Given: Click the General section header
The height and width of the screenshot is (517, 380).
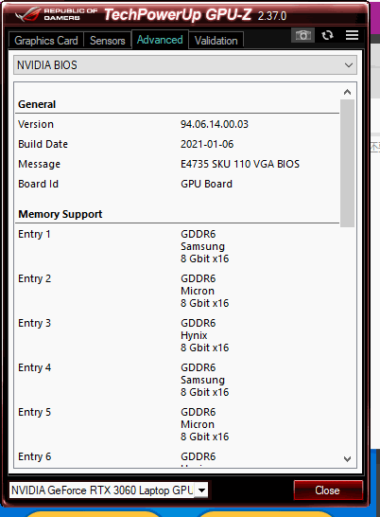Looking at the screenshot, I should (37, 104).
